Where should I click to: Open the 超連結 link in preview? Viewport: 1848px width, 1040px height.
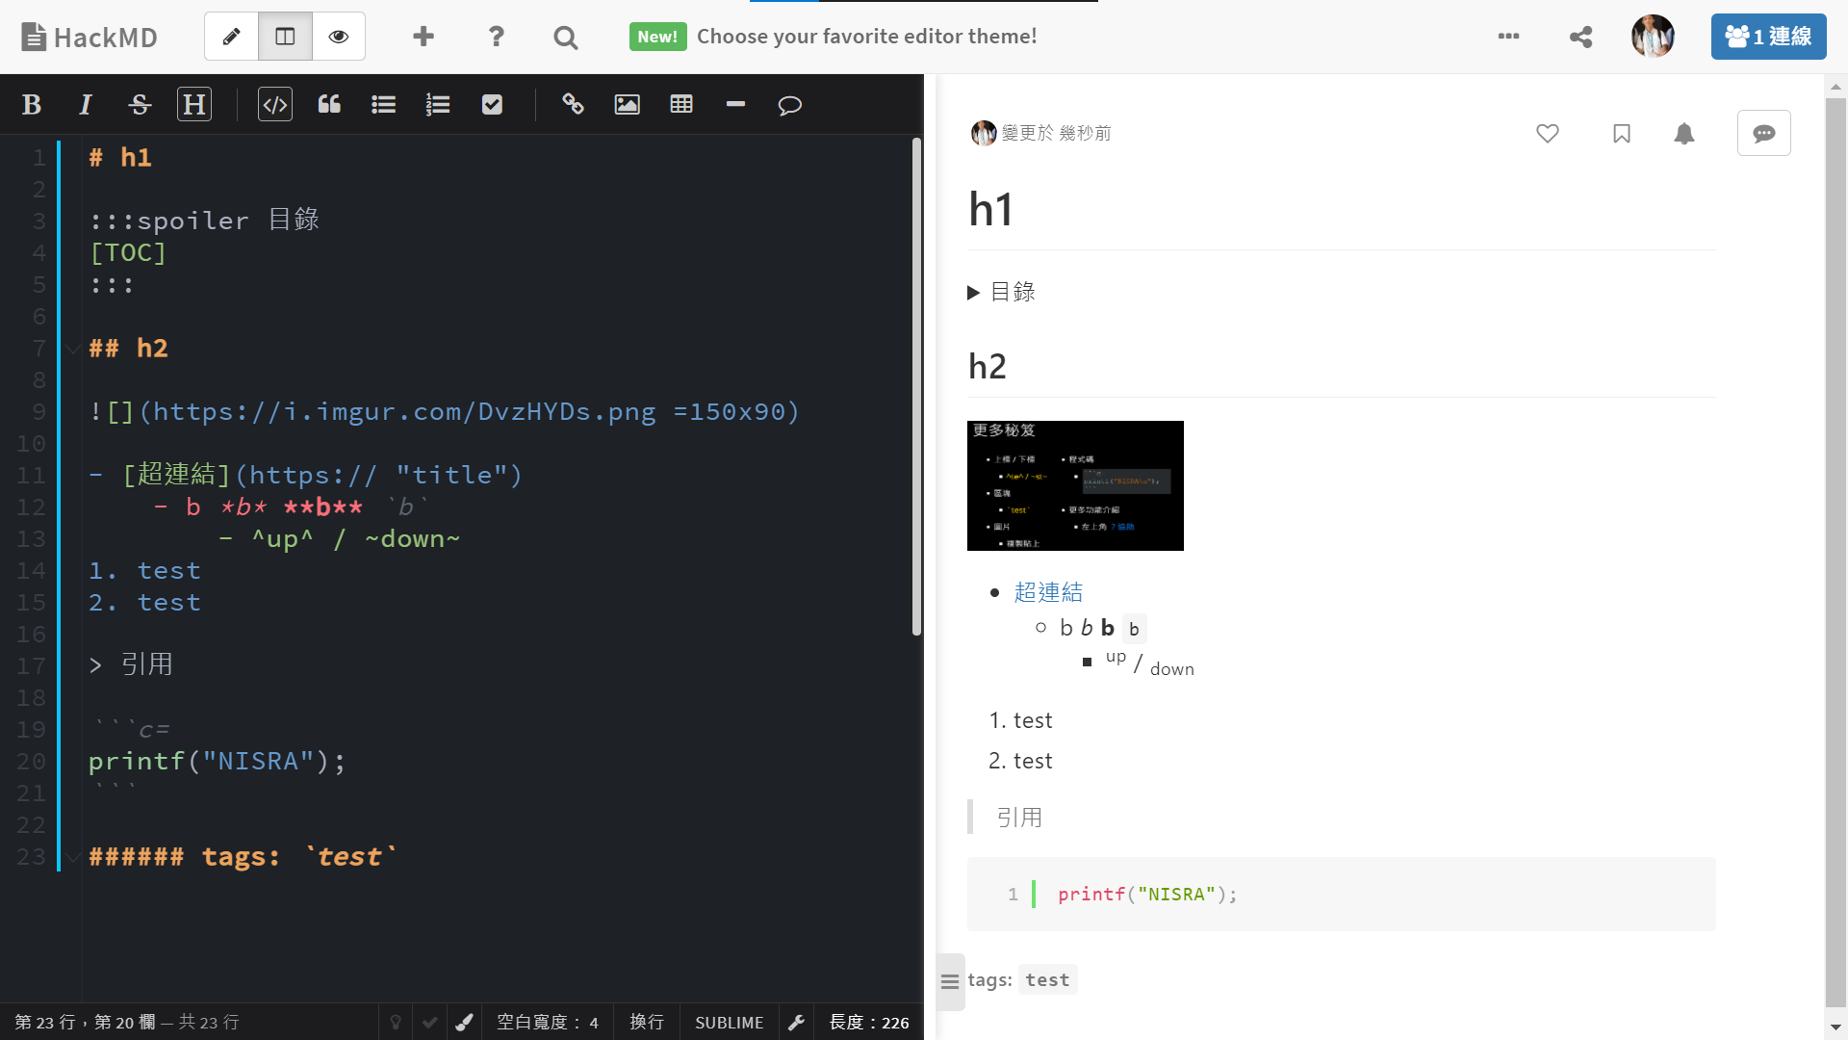point(1048,592)
